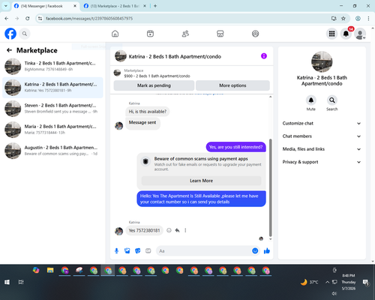This screenshot has width=375, height=300.
Task: Open the Friends icon in top nav
Action: coord(185,34)
